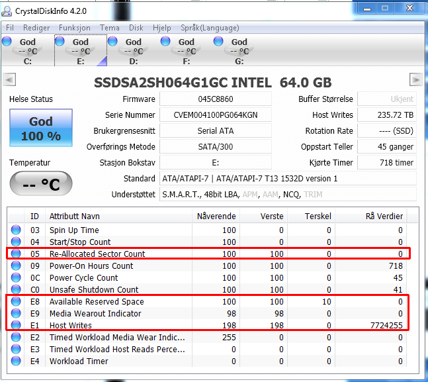Select the F: drive status tab
428x382 pixels.
pos(186,50)
